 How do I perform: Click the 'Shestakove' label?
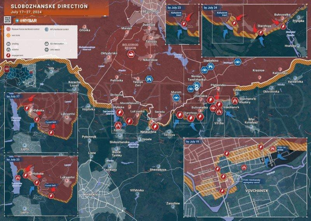click(x=158, y=170)
